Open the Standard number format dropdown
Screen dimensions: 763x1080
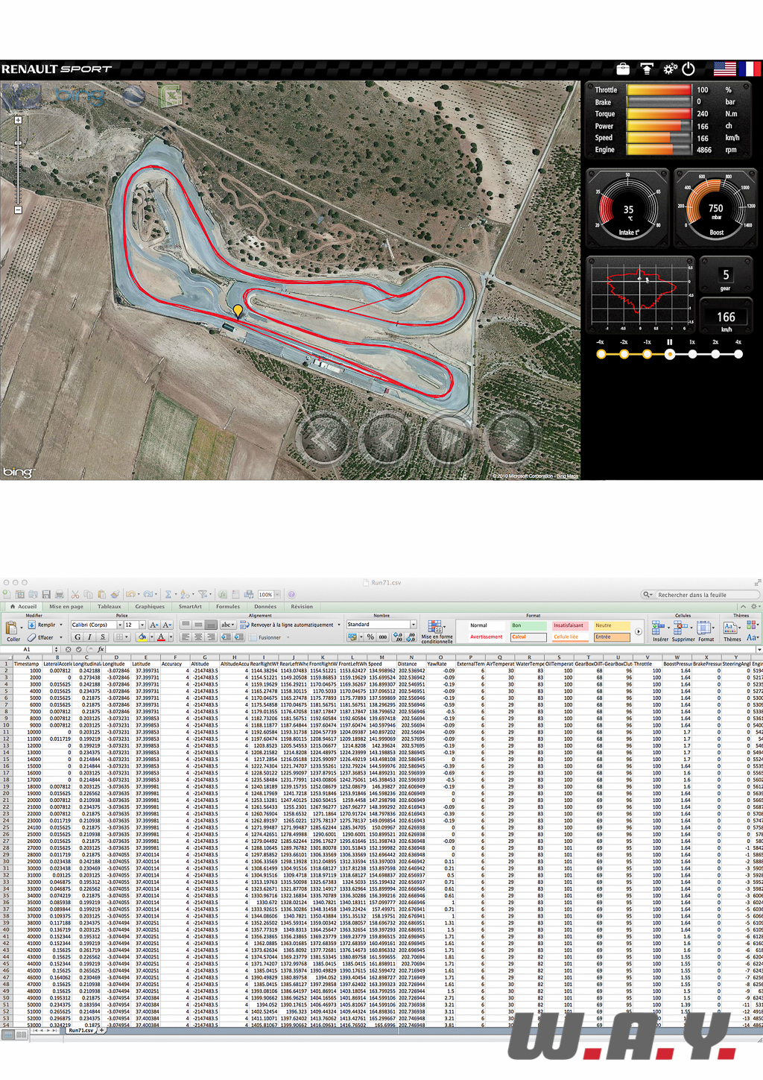point(414,625)
